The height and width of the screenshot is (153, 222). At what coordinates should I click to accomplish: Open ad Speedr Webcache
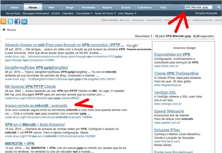pyautogui.click(x=169, y=111)
